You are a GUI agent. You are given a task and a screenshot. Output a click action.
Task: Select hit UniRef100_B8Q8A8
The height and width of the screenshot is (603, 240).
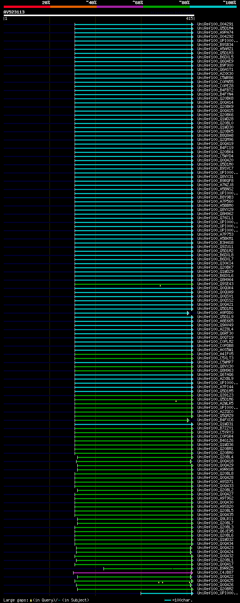pyautogui.click(x=215, y=135)
